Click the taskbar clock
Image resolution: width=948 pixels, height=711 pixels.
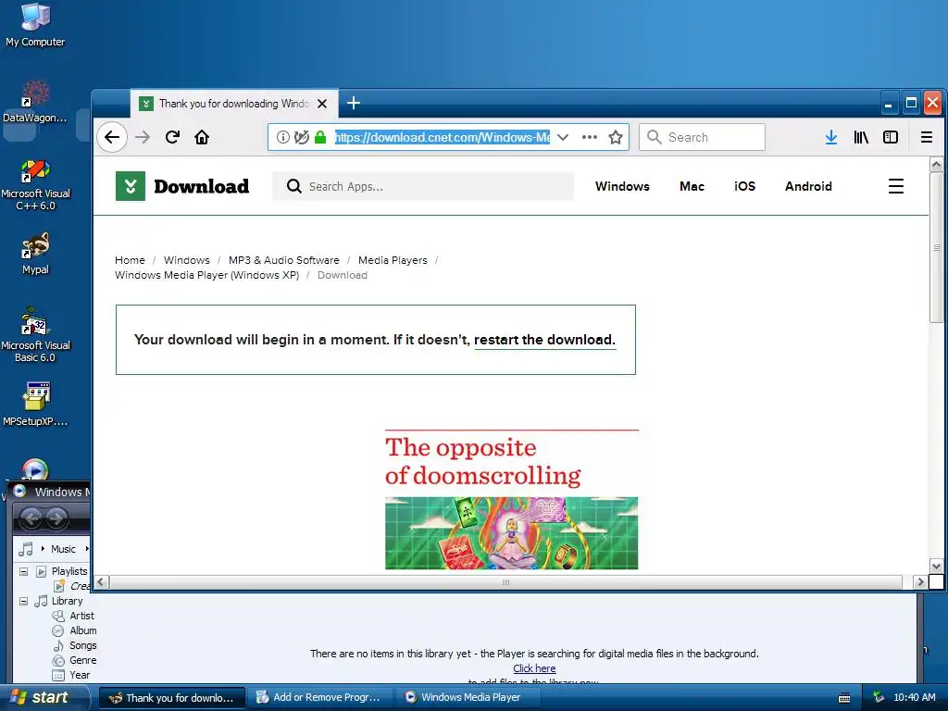(x=914, y=697)
